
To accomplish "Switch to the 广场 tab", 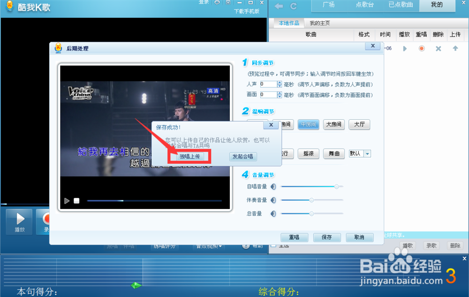I will [x=329, y=5].
